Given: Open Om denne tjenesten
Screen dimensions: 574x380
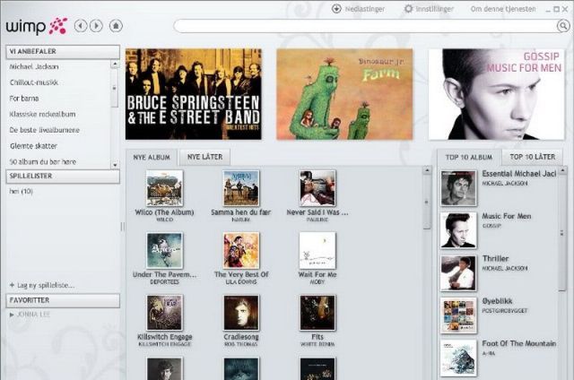Looking at the screenshot, I should click(503, 9).
